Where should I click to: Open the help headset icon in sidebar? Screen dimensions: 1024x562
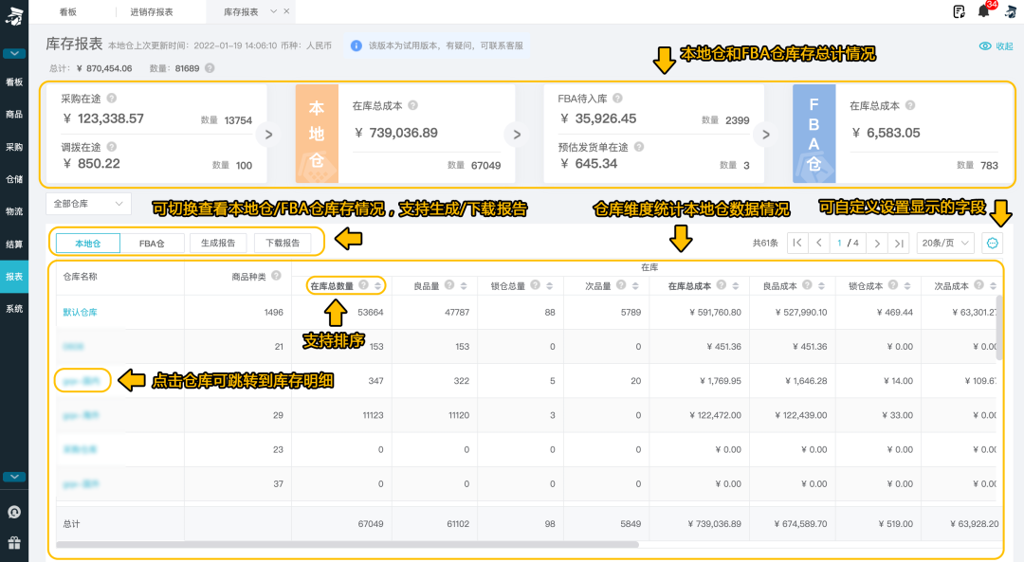[14, 513]
